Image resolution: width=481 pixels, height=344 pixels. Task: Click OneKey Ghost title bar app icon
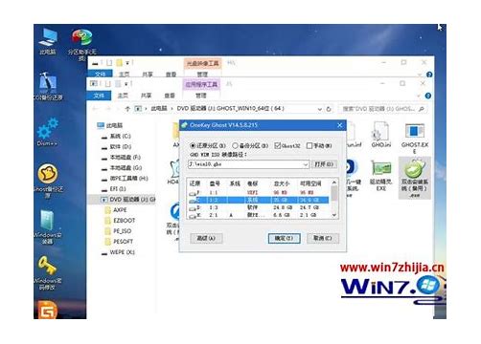pos(184,125)
